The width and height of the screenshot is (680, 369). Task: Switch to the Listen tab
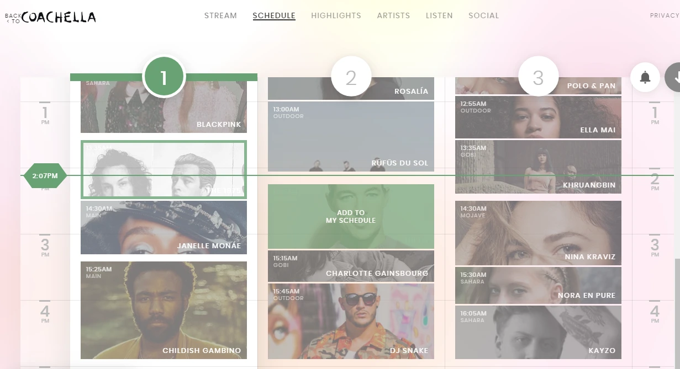tap(439, 16)
